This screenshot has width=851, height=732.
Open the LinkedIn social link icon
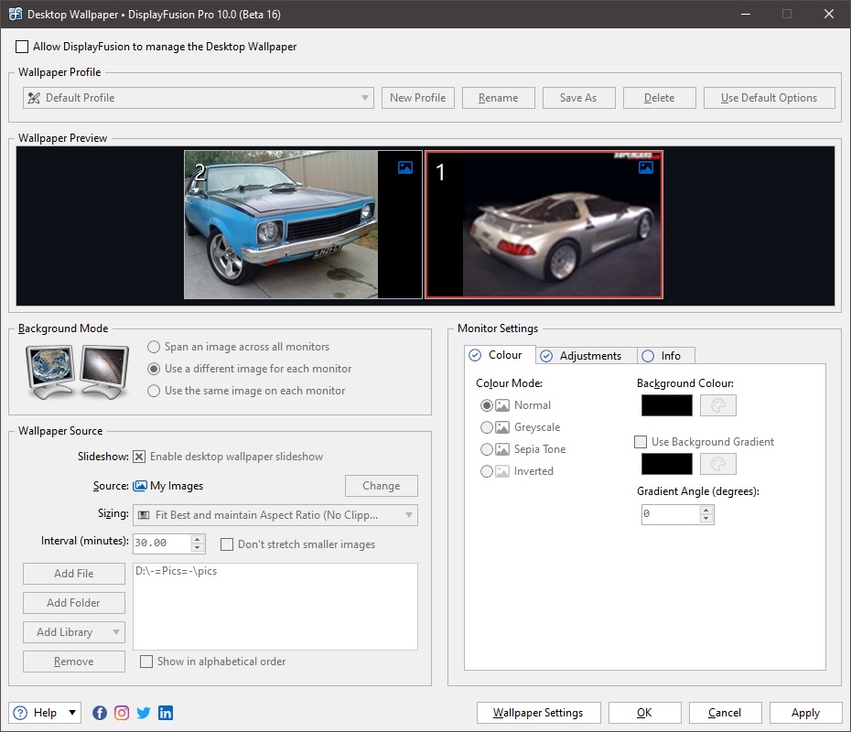[x=166, y=713]
